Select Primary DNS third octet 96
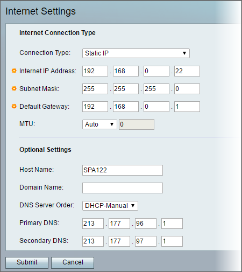This screenshot has height=272, width=242. coord(146,224)
